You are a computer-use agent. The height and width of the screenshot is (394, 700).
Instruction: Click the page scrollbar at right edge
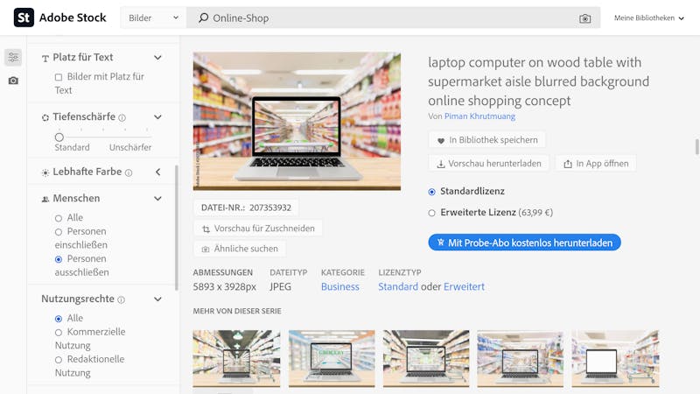(696, 147)
